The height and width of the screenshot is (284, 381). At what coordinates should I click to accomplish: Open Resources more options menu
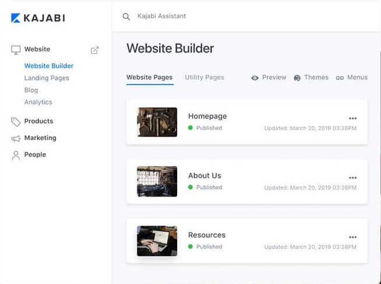pos(352,237)
